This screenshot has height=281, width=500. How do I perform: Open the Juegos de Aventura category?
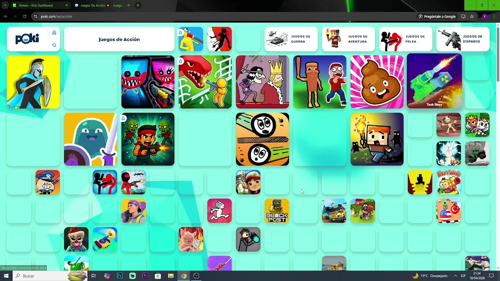[348, 39]
